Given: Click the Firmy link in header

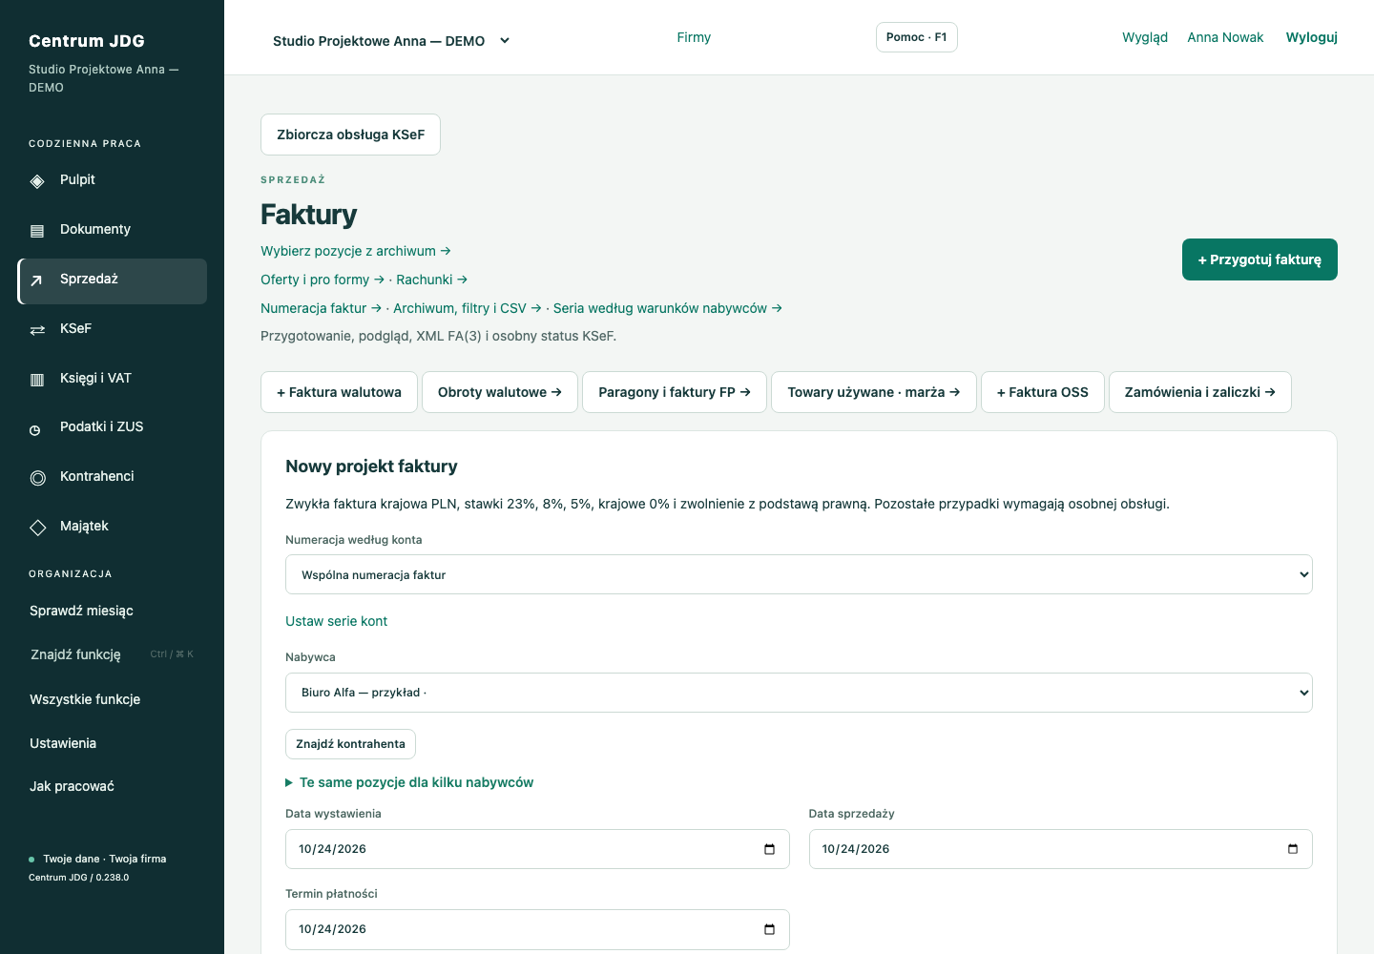Looking at the screenshot, I should point(694,37).
